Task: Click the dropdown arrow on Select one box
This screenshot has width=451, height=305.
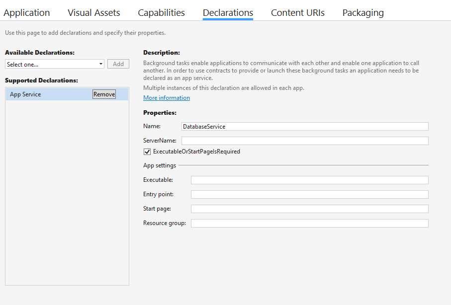Action: point(101,64)
